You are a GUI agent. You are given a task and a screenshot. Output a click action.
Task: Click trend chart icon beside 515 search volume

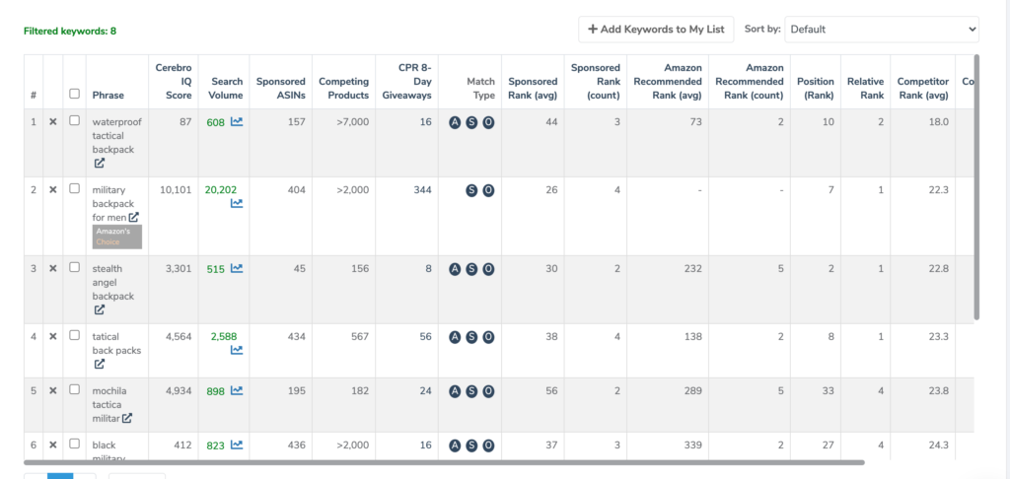coord(237,268)
